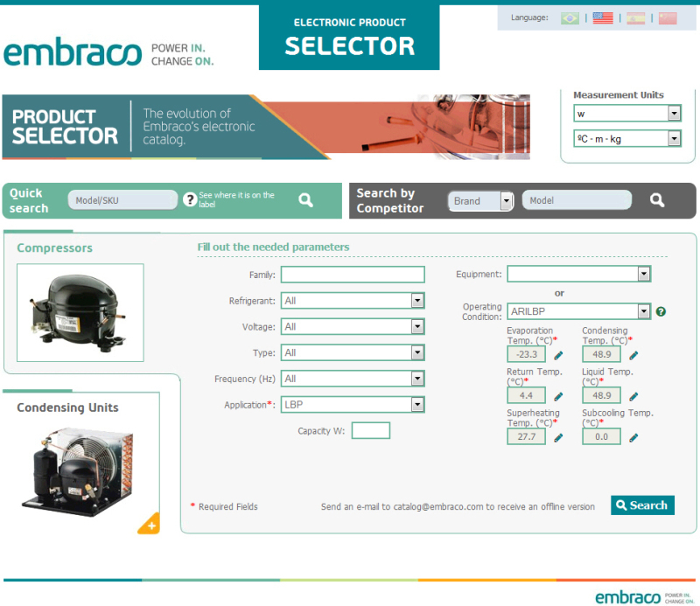The height and width of the screenshot is (606, 700).
Task: Click the Language: label
Action: pyautogui.click(x=529, y=17)
